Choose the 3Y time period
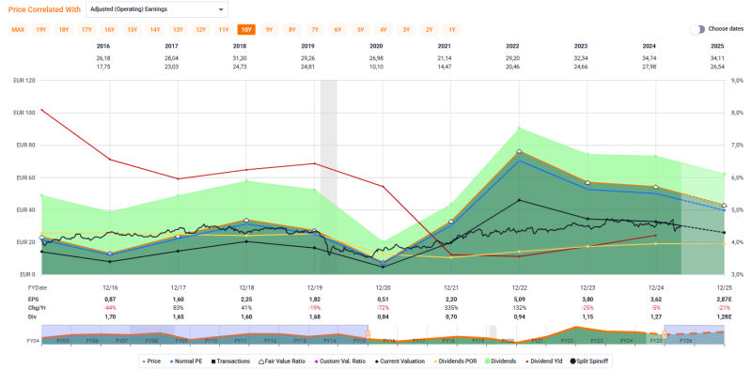 point(406,30)
